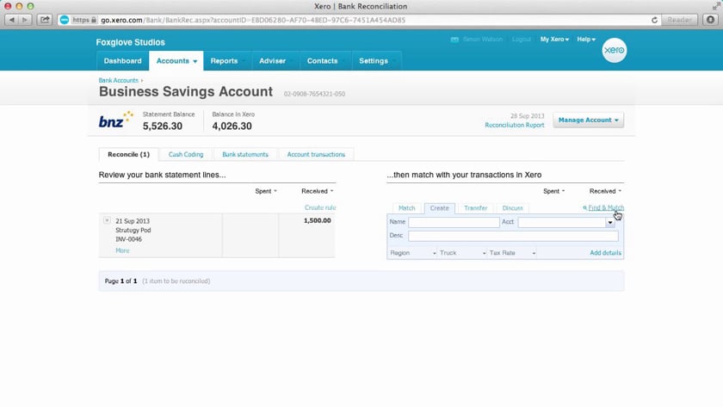Expand the My Xero dropdown

point(554,40)
